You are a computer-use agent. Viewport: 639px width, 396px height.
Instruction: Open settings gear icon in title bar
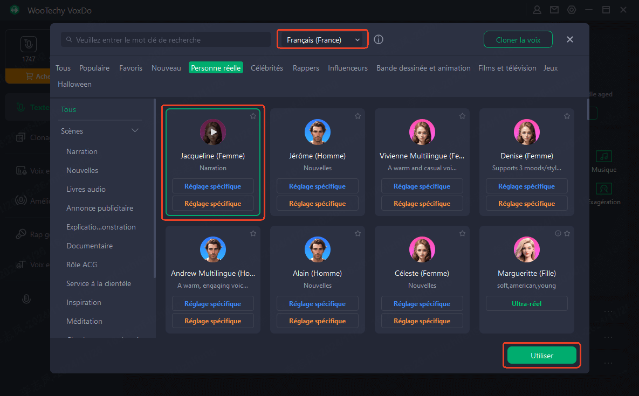[x=572, y=10]
